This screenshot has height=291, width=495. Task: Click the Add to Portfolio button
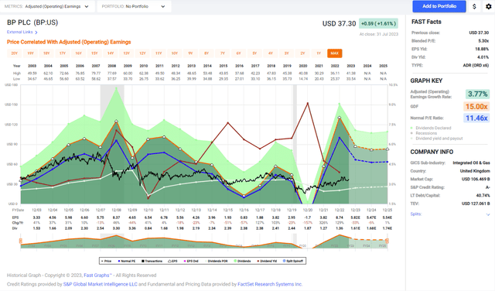click(439, 6)
